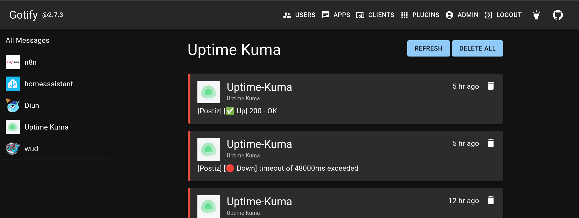The height and width of the screenshot is (218, 579).
Task: Open the Admin account menu
Action: [x=462, y=15]
